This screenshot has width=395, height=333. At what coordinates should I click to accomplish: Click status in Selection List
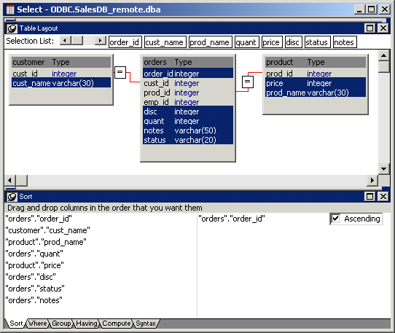coord(318,42)
